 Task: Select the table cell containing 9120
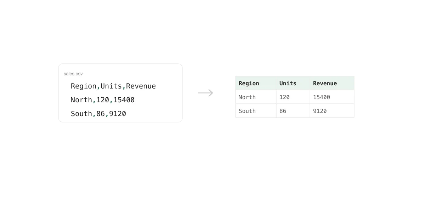point(332,111)
